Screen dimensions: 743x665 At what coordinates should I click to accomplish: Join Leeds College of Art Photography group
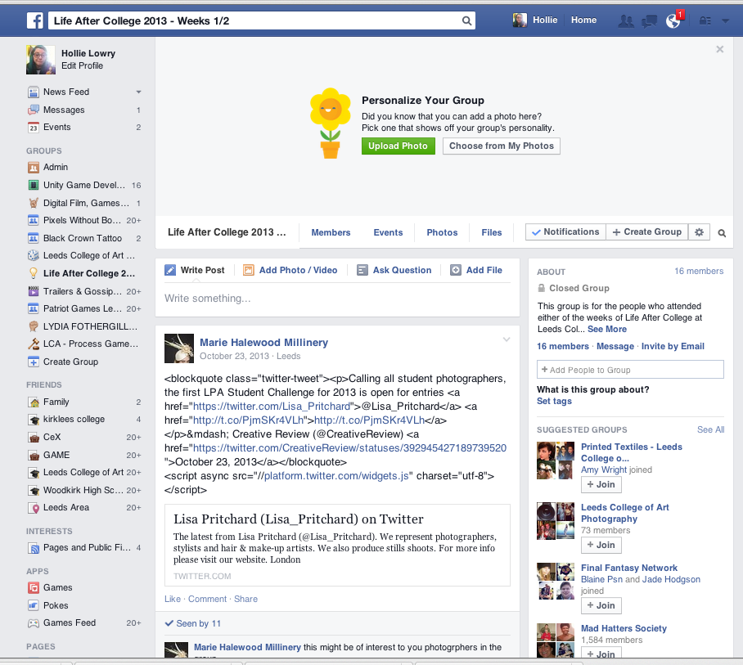coord(601,545)
